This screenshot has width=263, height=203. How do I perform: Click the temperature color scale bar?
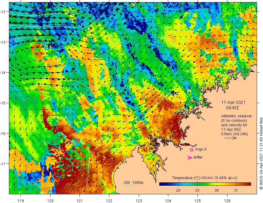coord(205,184)
